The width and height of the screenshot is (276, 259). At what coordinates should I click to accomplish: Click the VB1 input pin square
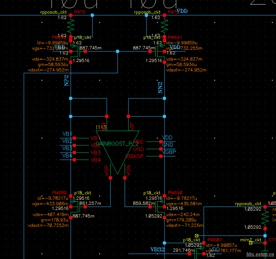75,138
